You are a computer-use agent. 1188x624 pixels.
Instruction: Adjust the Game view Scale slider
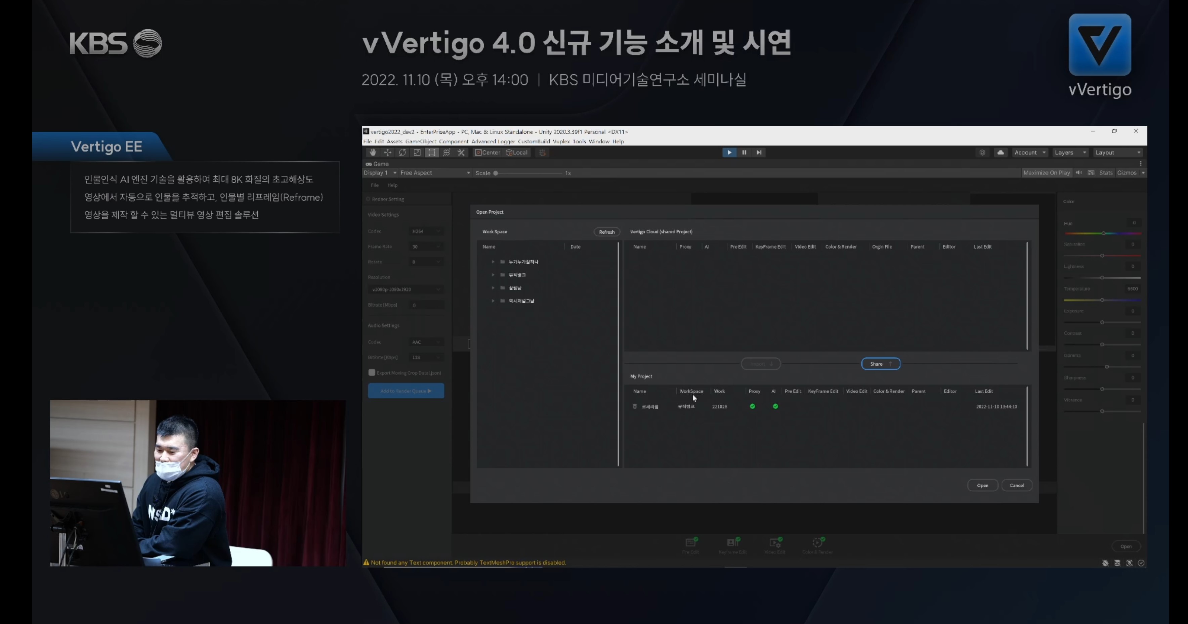(x=528, y=173)
